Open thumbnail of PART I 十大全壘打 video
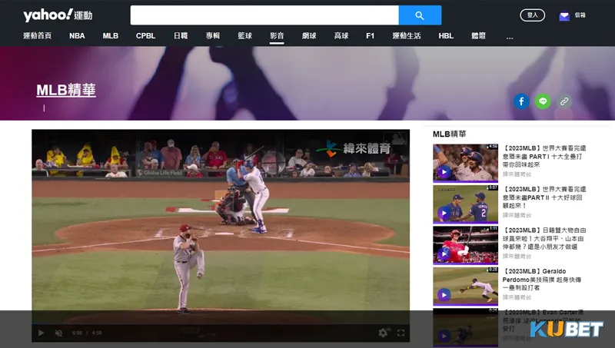Viewport: 615px width, 348px height. [x=465, y=163]
